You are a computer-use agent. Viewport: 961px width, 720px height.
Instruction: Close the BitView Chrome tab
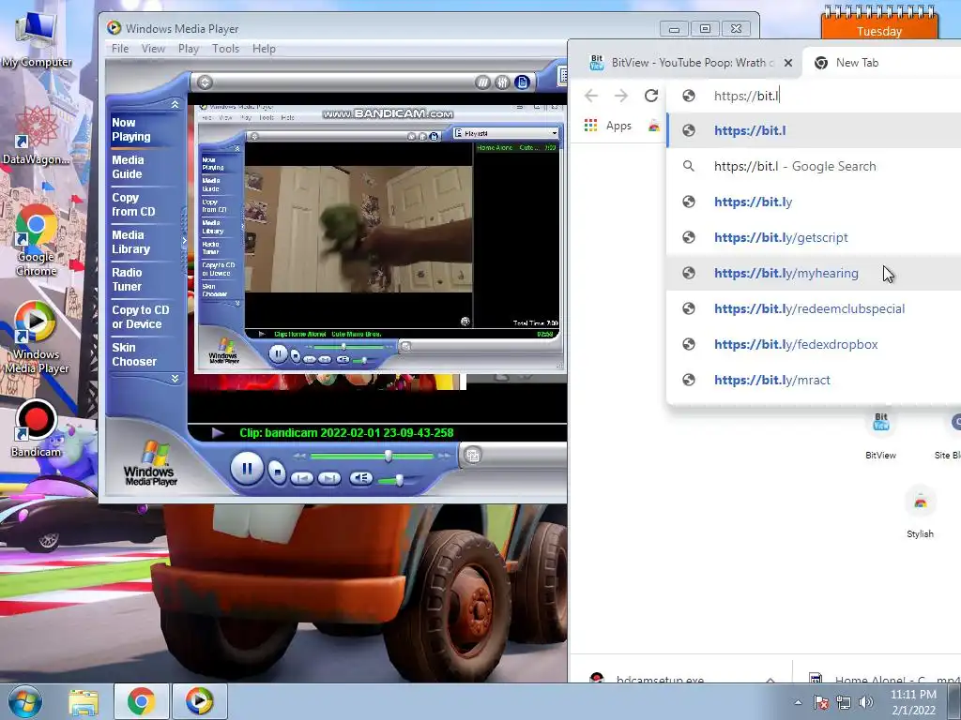point(788,63)
